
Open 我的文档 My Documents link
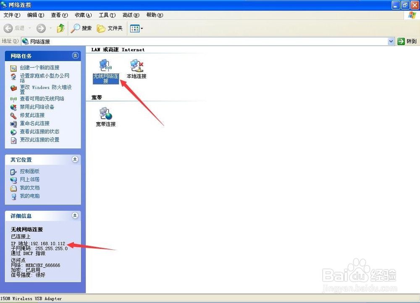coord(30,188)
